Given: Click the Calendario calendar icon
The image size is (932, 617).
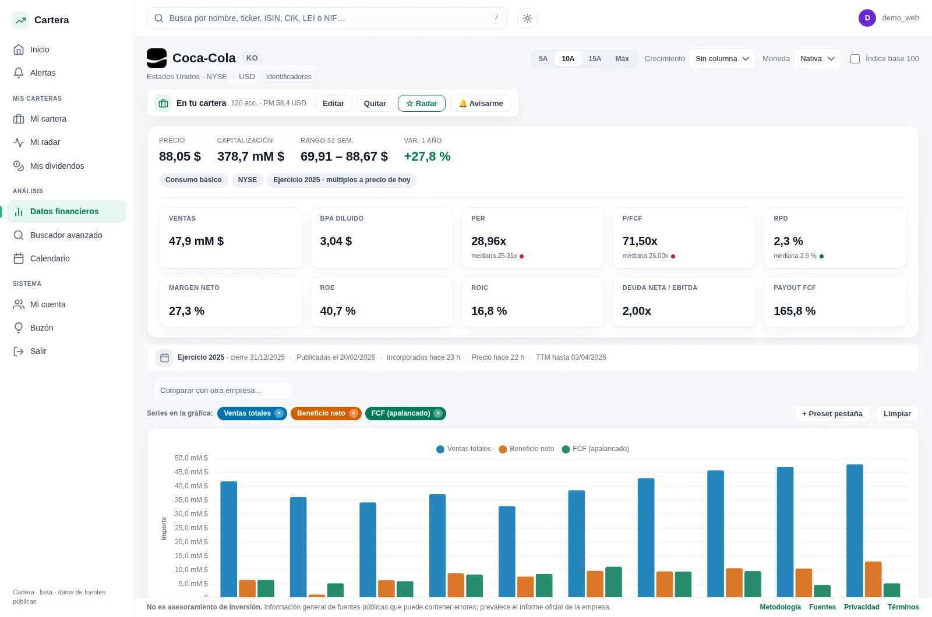Looking at the screenshot, I should 19,258.
